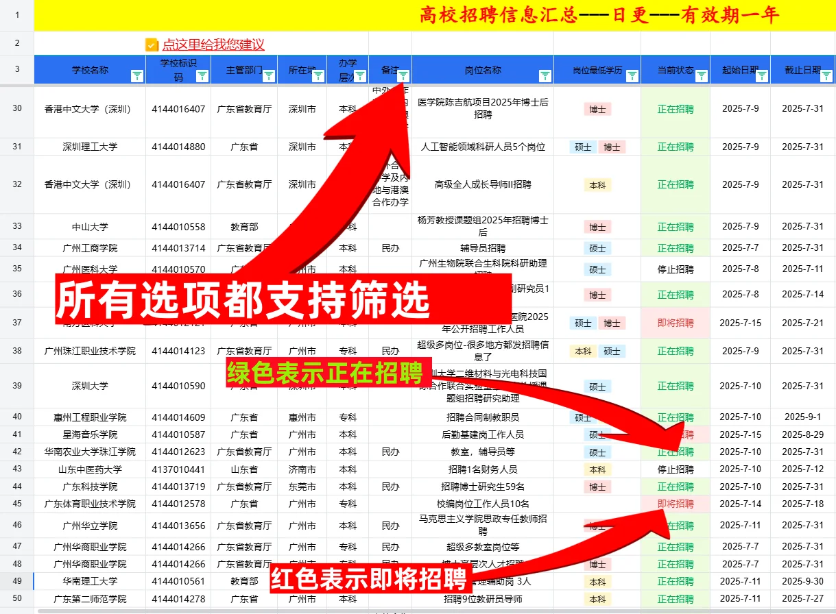This screenshot has height=614, width=836.
Task: Open filter for 备注 column
Action: tap(403, 76)
